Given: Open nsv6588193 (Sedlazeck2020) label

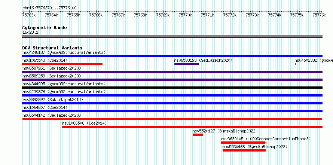Looking at the screenshot, I should tap(203, 60).
